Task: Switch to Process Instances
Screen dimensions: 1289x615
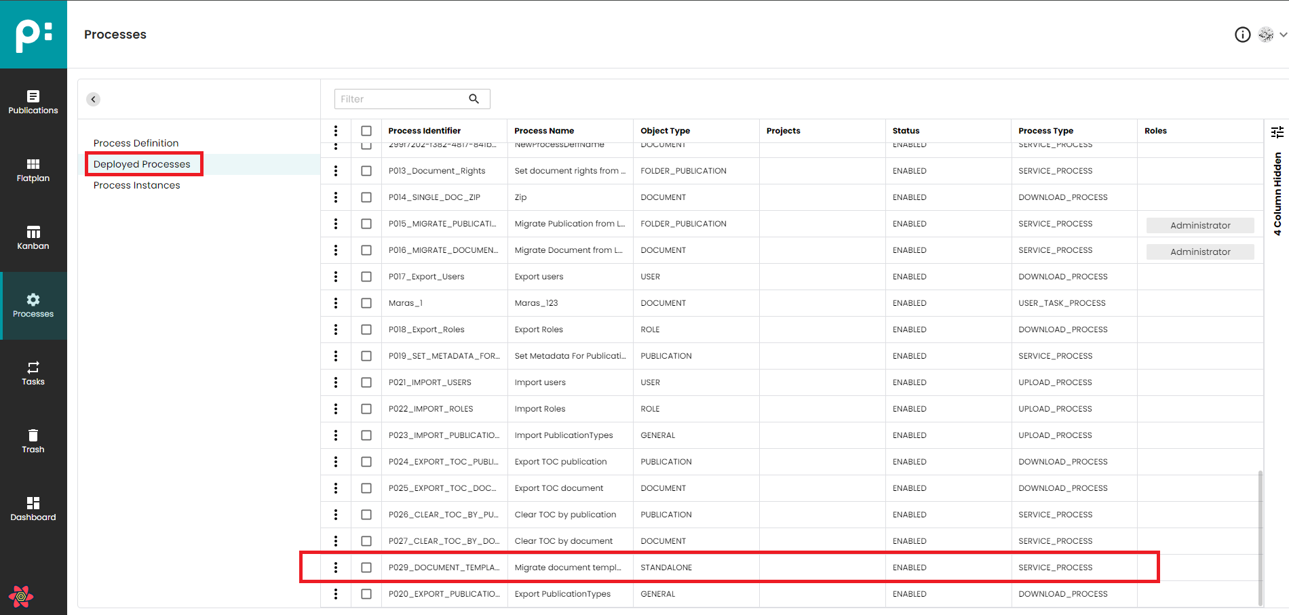Action: point(136,185)
